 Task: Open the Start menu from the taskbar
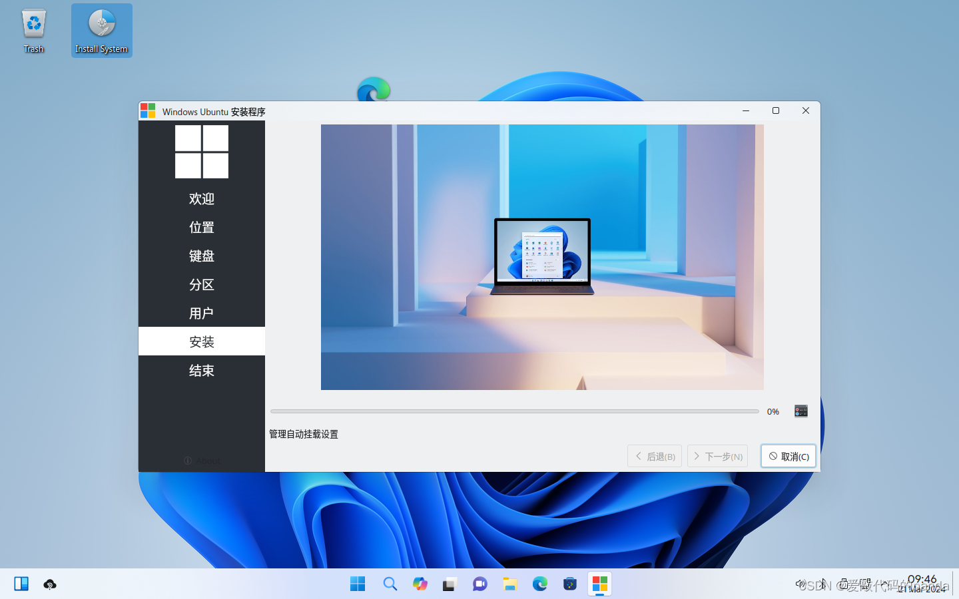click(358, 584)
